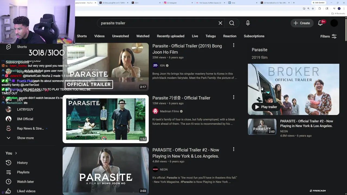
Task: Click the Create button
Action: coord(302,23)
